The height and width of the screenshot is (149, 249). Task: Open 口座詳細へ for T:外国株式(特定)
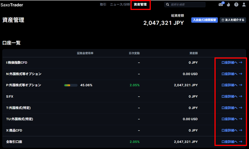pyautogui.click(x=232, y=108)
